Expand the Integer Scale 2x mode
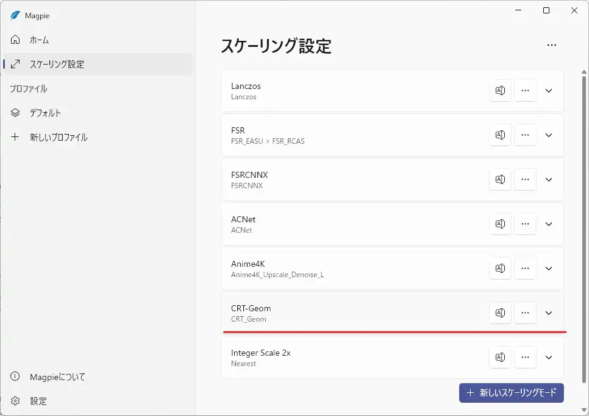589x416 pixels. coord(549,357)
